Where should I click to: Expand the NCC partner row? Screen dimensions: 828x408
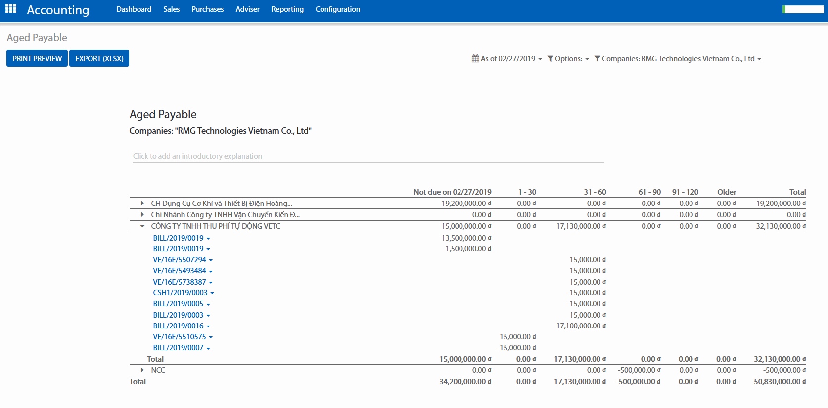pyautogui.click(x=142, y=370)
